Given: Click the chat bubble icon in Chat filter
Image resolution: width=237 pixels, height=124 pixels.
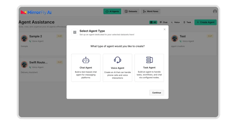Looking at the screenshot, I should [161, 22].
